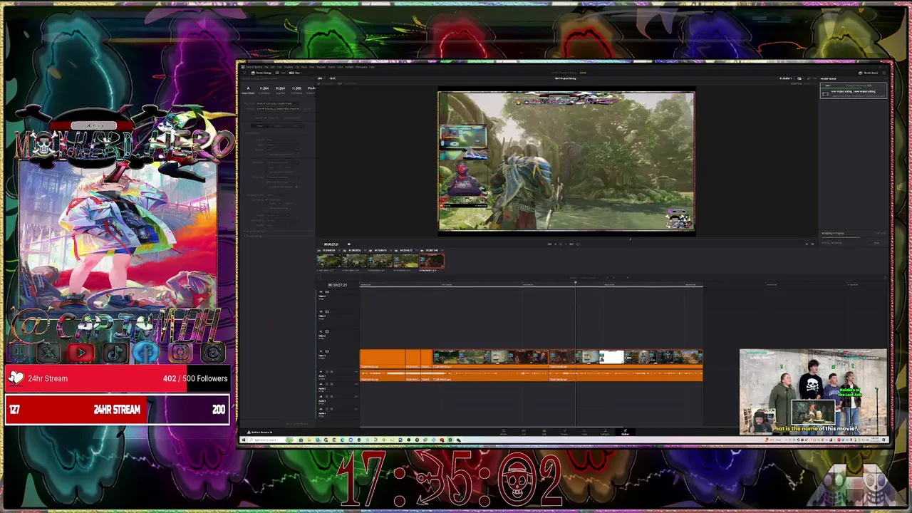
Task: Click the YouTube icon in the stream overlay
Action: pos(81,352)
